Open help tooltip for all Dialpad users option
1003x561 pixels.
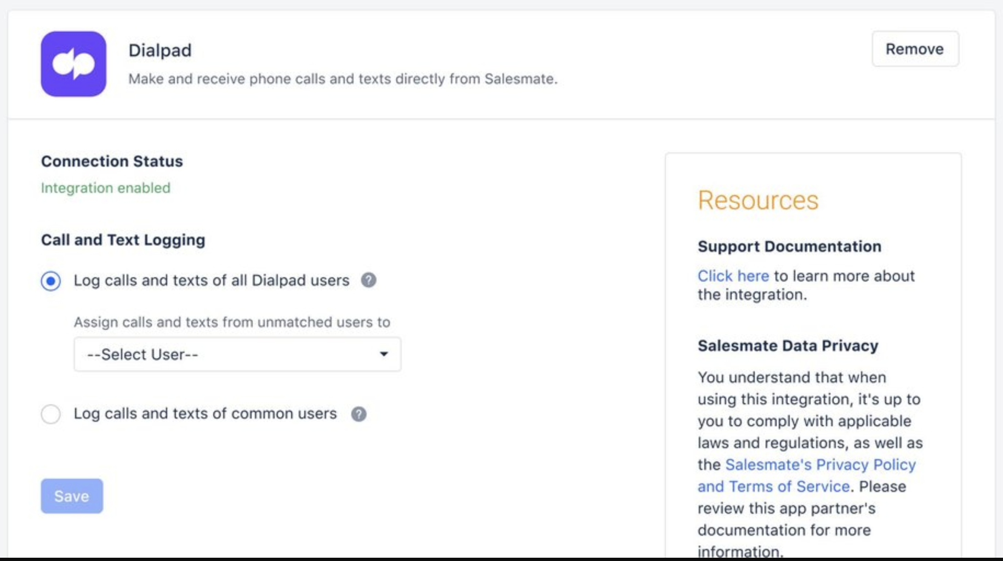pos(369,280)
